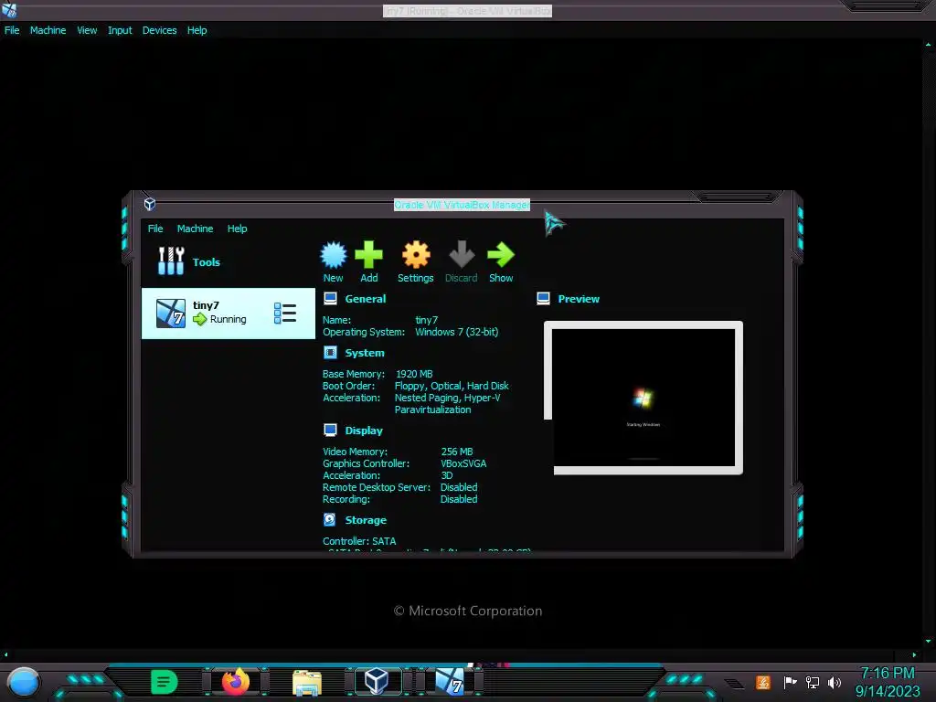Click VM window vertical scrollbar up arrow
936x702 pixels.
928,44
